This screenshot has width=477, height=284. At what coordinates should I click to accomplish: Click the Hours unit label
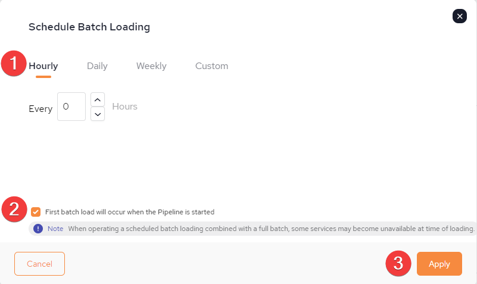pos(124,107)
